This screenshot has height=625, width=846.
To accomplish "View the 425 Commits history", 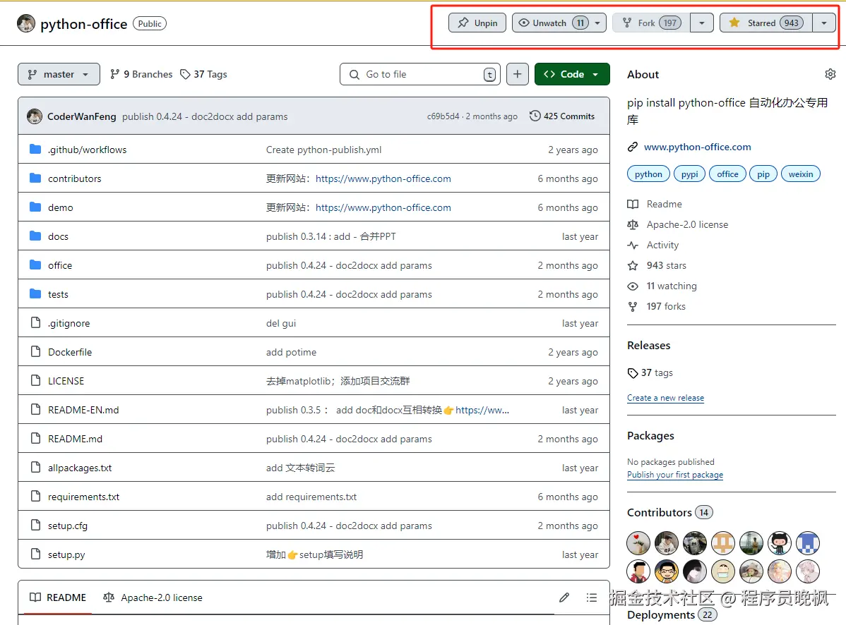I will [x=562, y=116].
